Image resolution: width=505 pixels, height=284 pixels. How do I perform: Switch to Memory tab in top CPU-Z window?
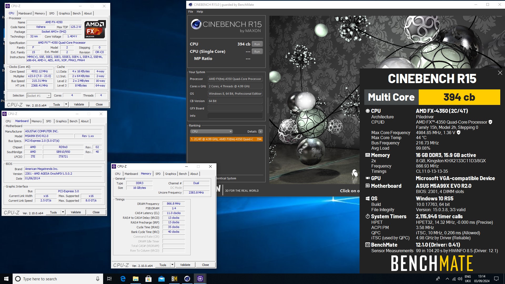tap(40, 13)
